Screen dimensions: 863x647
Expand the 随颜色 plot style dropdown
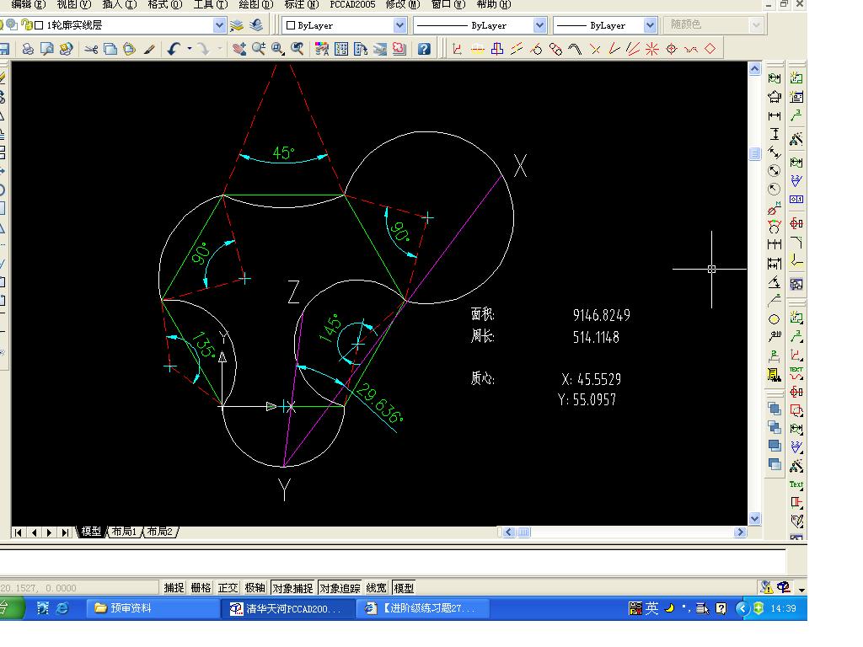(756, 25)
